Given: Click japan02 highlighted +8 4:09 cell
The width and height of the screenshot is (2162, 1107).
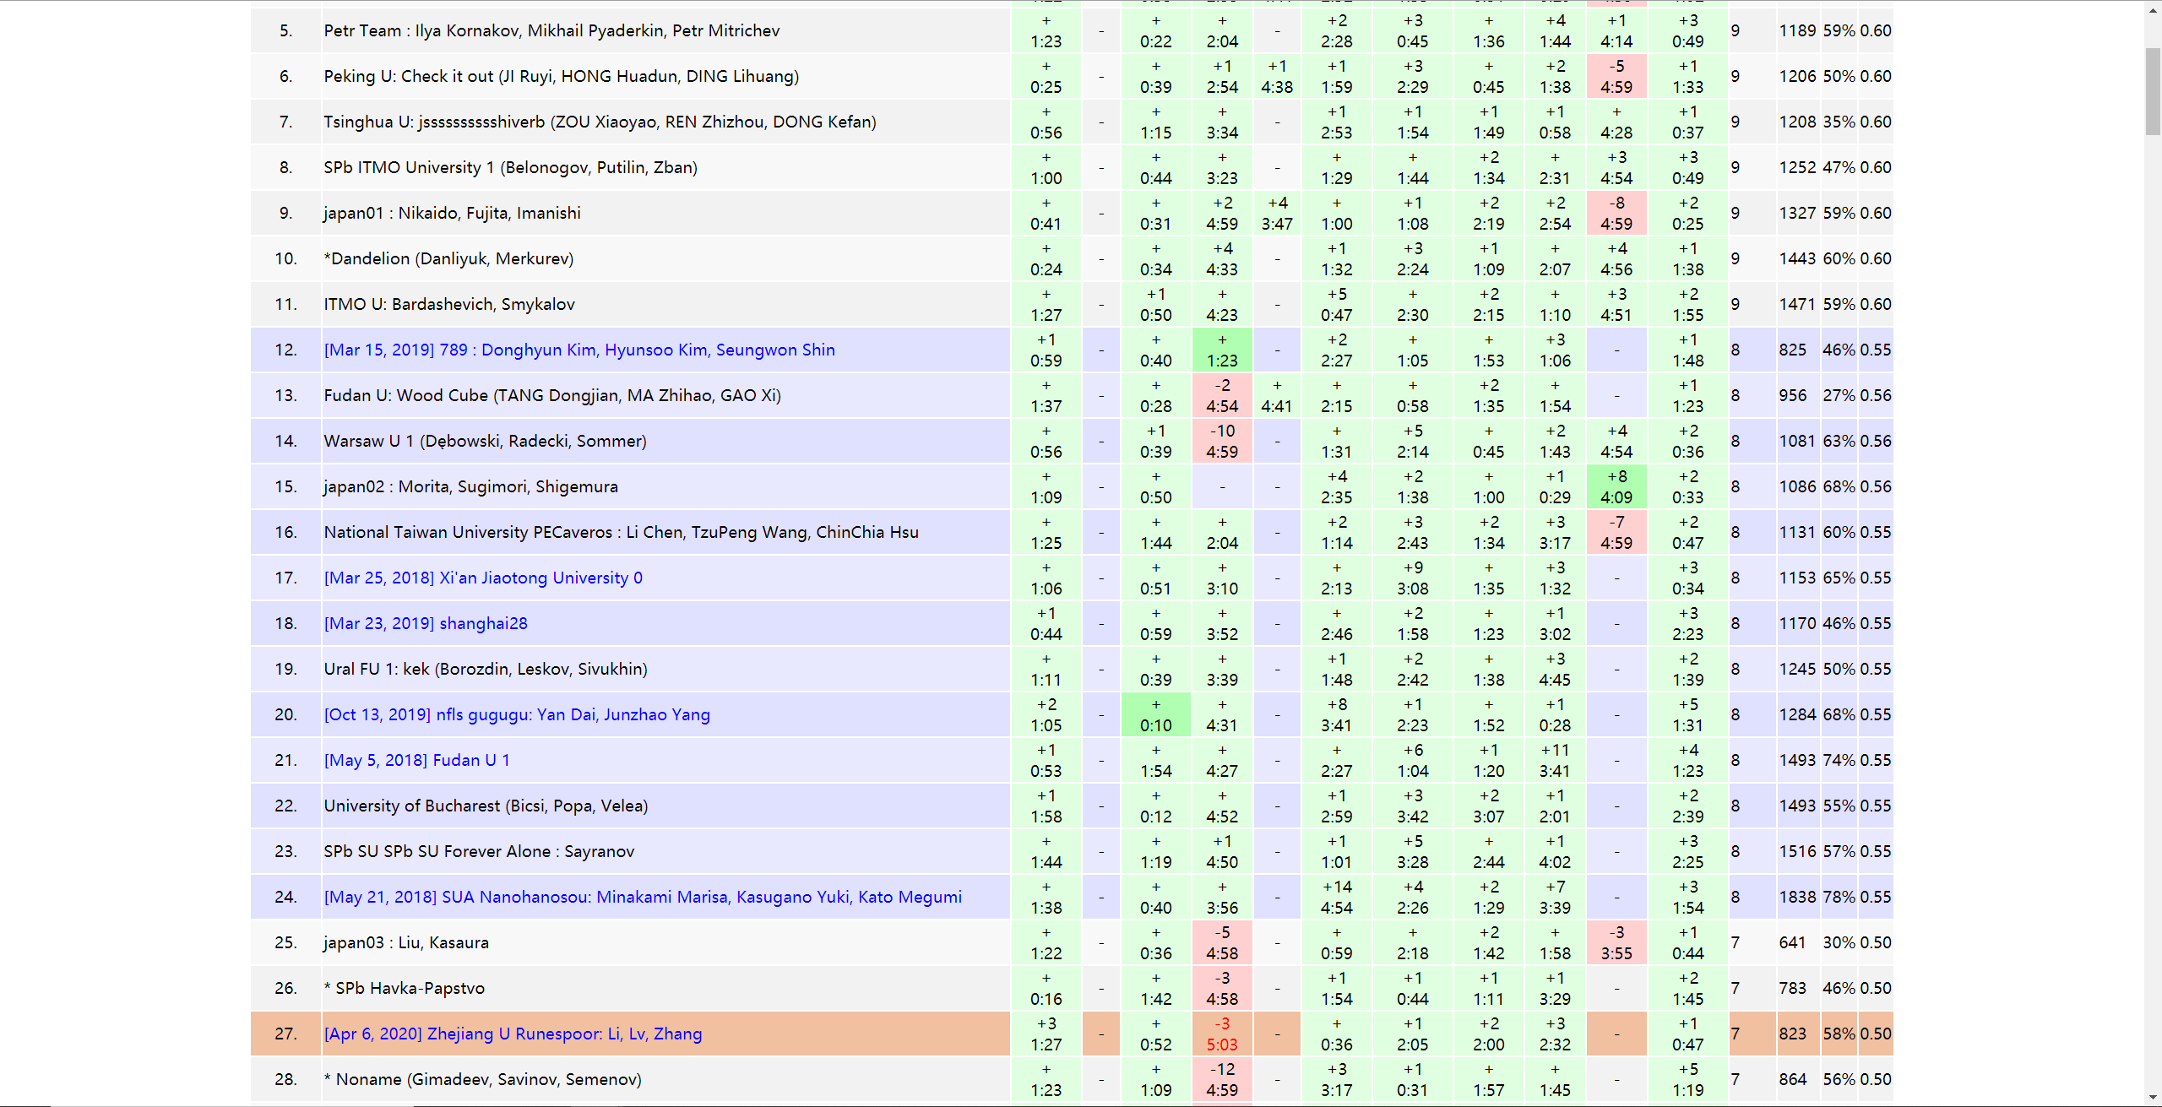Looking at the screenshot, I should click(1616, 486).
